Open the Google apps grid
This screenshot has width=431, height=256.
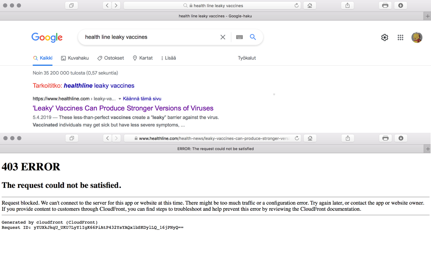[x=400, y=37]
